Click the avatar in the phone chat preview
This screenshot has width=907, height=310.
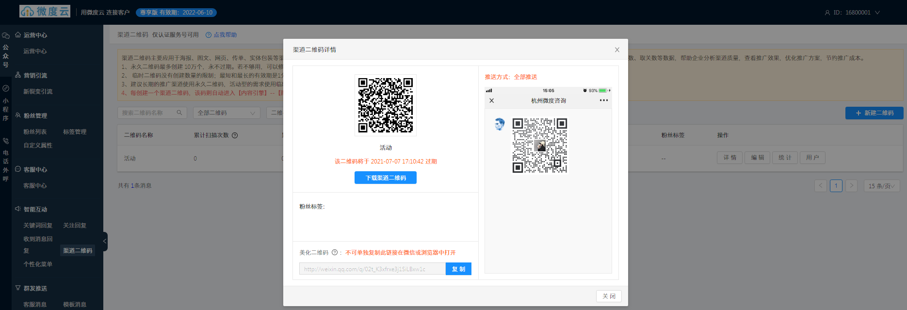point(499,124)
